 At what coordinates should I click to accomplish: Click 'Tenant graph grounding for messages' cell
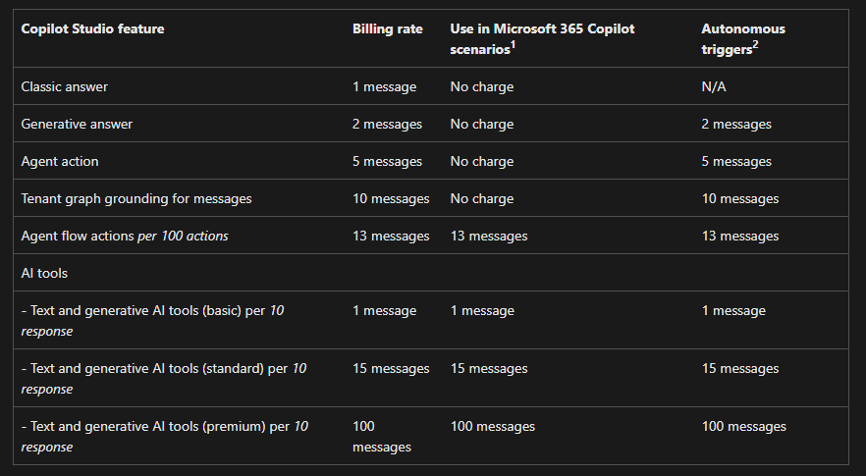[x=136, y=198]
